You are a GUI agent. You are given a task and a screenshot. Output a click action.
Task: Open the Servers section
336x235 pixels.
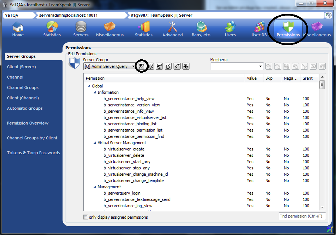coord(81,29)
